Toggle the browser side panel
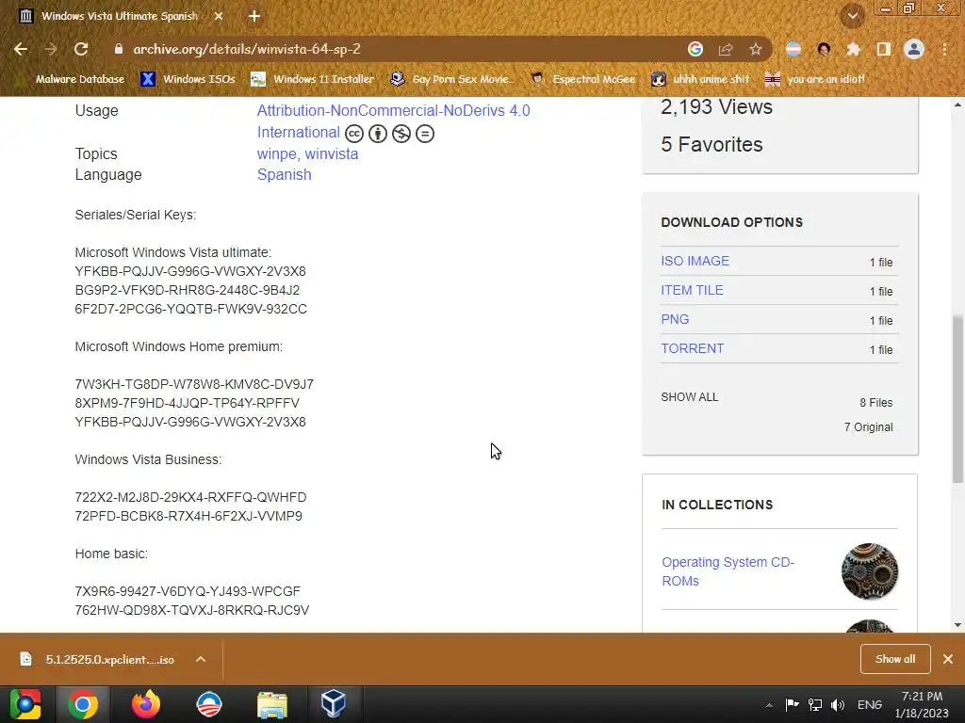Image resolution: width=965 pixels, height=723 pixels. (x=884, y=49)
